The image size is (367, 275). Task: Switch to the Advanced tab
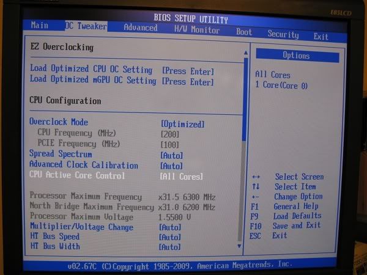[x=141, y=28]
